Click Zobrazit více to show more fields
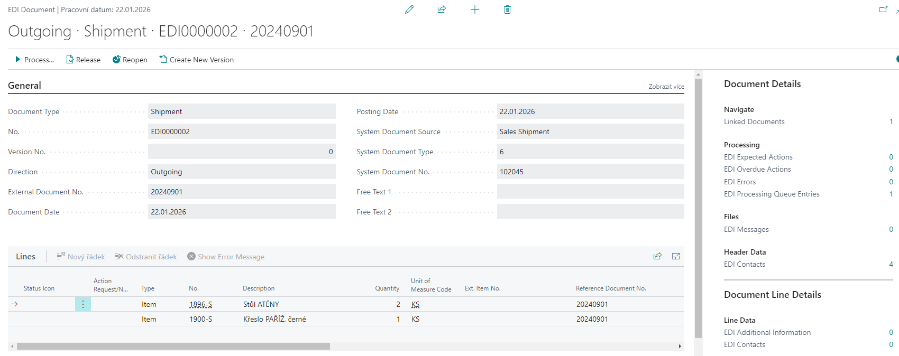 click(666, 87)
